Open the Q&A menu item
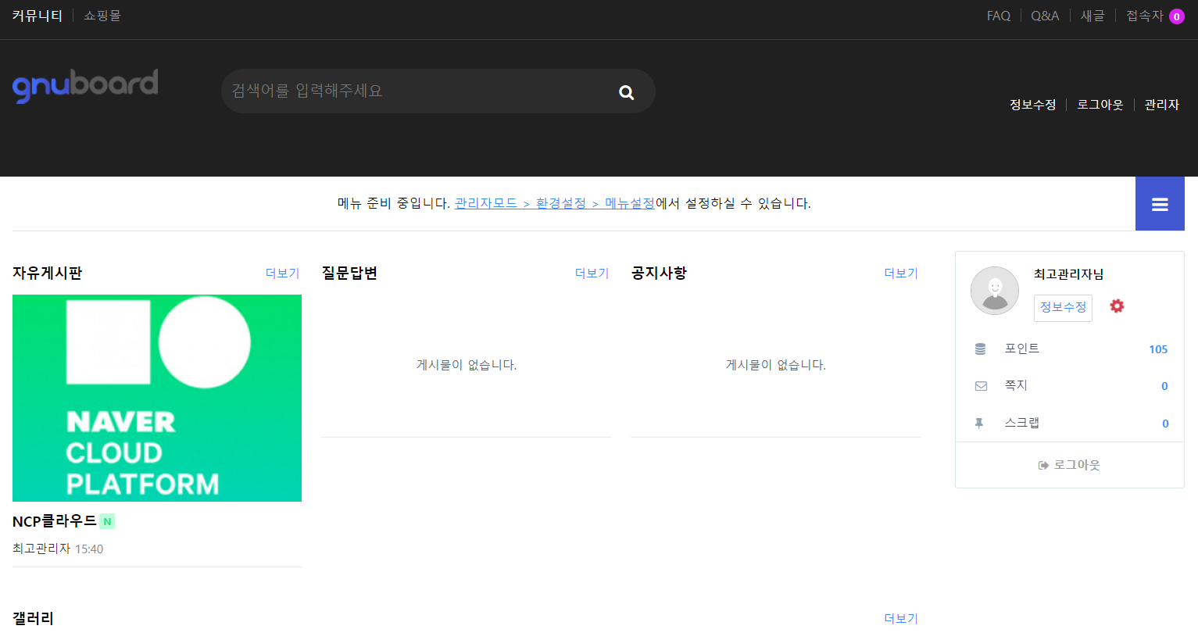1198x640 pixels. pyautogui.click(x=1045, y=16)
